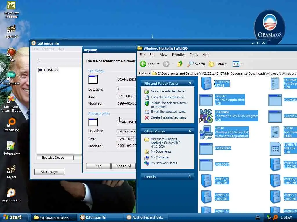Open the Views button in Explorer toolbar
Image resolution: width=297 pixels, height=222 pixels.
pyautogui.click(x=236, y=64)
